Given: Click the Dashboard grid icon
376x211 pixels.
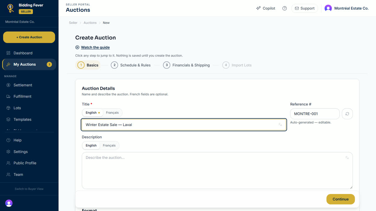Looking at the screenshot, I should click(x=8, y=53).
